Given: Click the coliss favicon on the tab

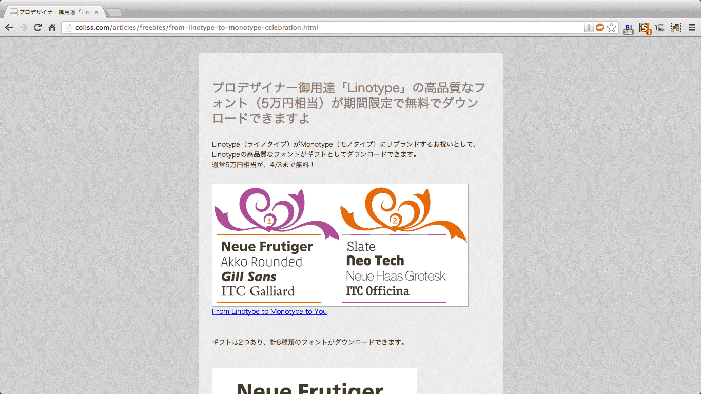Looking at the screenshot, I should tap(14, 12).
